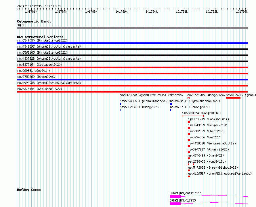The width and height of the screenshot is (256, 207).
Task: Open nsv5404138 (ByrskaBishop2022) label
Action: [195, 101]
